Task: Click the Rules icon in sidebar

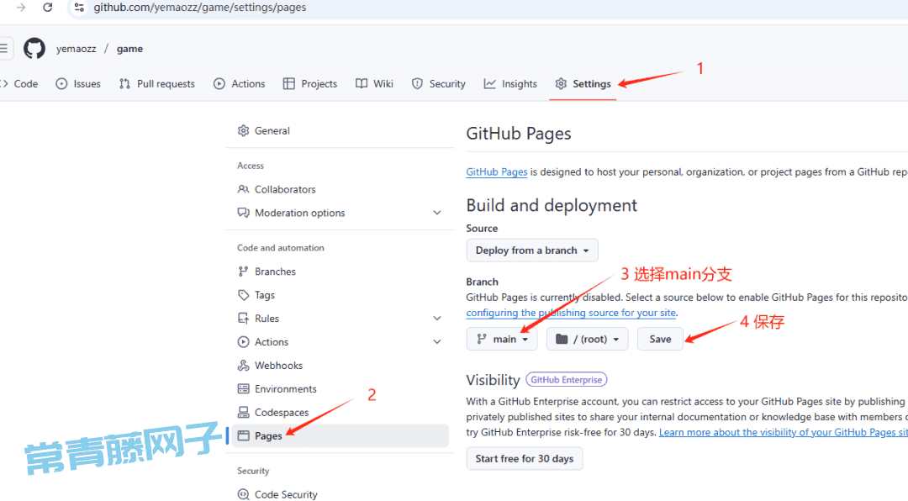Action: tap(243, 319)
